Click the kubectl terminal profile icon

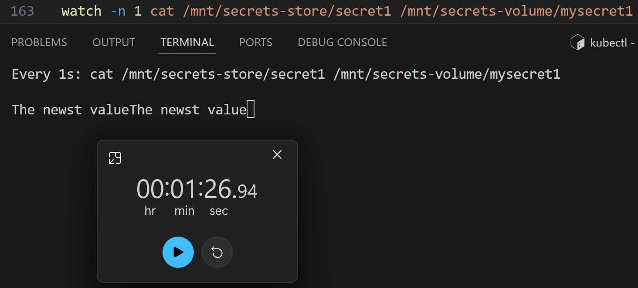click(x=577, y=43)
